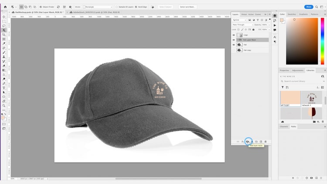Viewport: 327px width, 184px height.
Task: Select the Crop tool in toolbar
Action: click(x=4, y=35)
